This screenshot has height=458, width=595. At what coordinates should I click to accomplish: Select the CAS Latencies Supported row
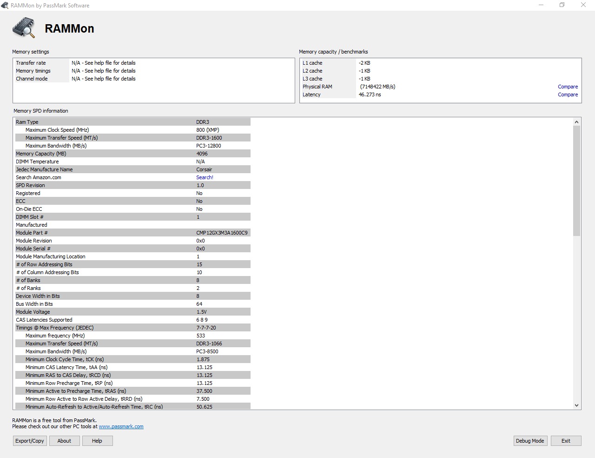coord(133,320)
